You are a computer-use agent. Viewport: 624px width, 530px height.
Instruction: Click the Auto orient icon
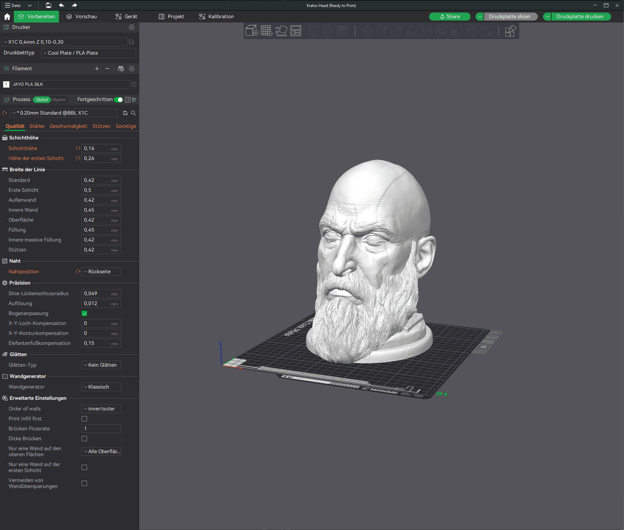281,31
